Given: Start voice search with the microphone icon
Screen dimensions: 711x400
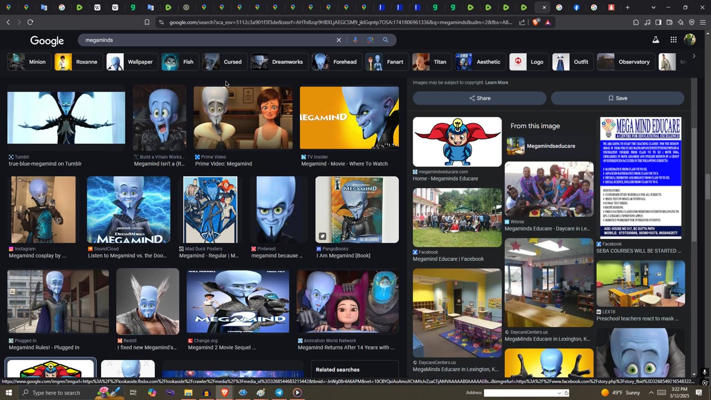Looking at the screenshot, I should pos(355,40).
